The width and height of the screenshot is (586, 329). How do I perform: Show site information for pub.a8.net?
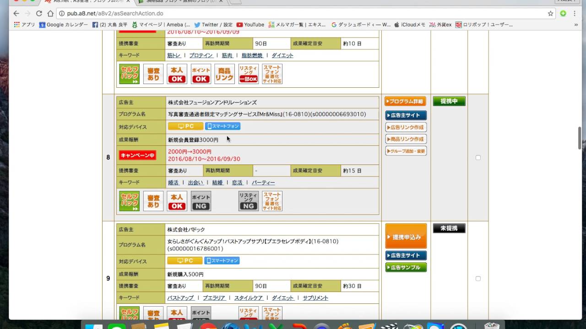coord(62,14)
